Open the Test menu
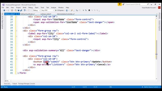Image resolution: width=162 pixels, height=91 pixels. (x=48, y=8)
